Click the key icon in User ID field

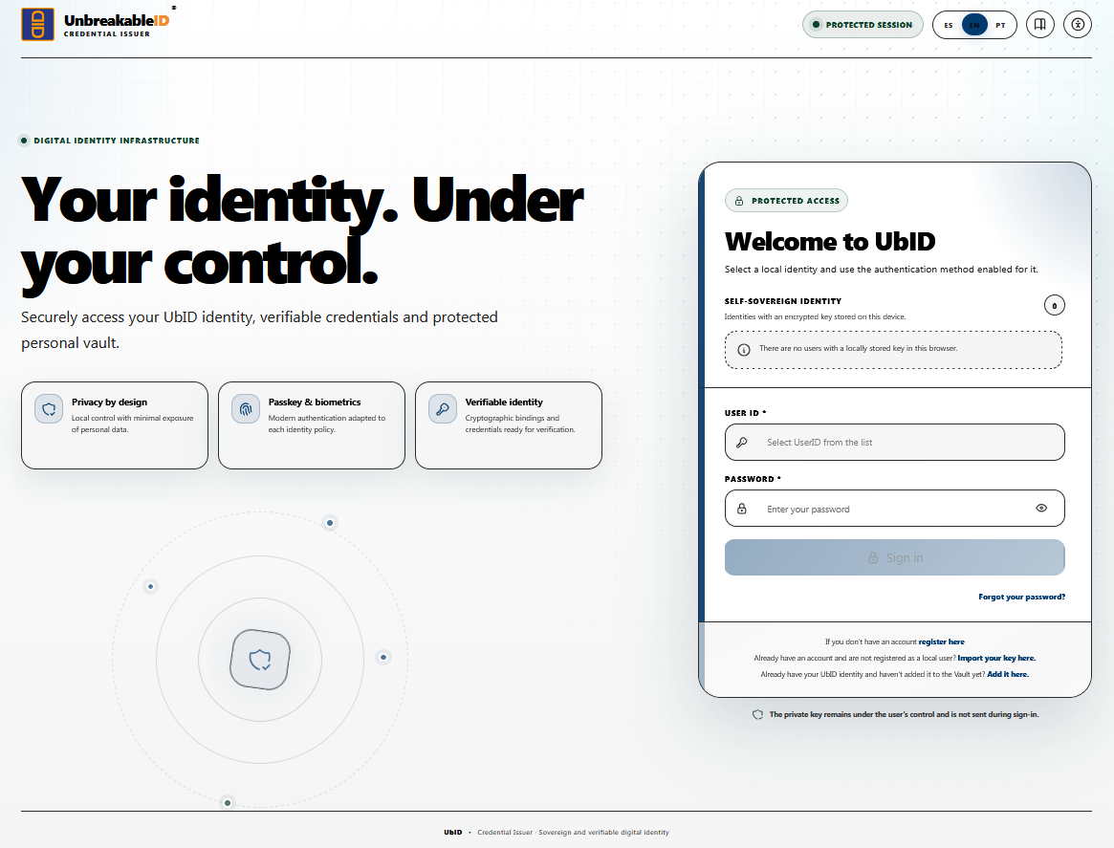[742, 443]
